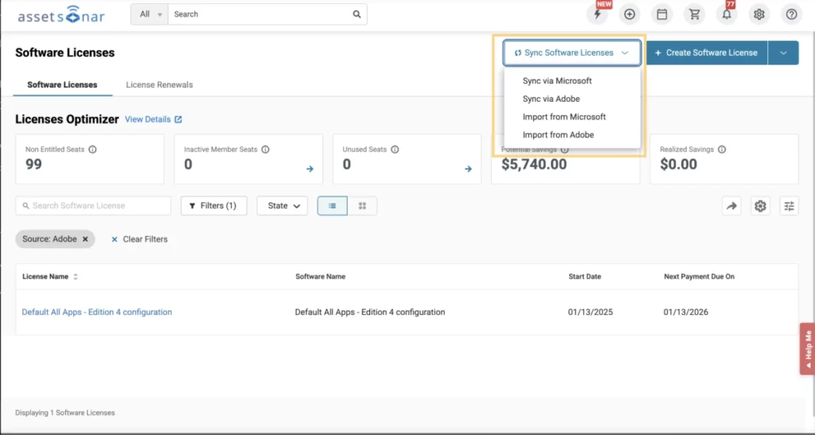Viewport: 815px width, 435px height.
Task: Open View Details link
Action: pyautogui.click(x=147, y=119)
